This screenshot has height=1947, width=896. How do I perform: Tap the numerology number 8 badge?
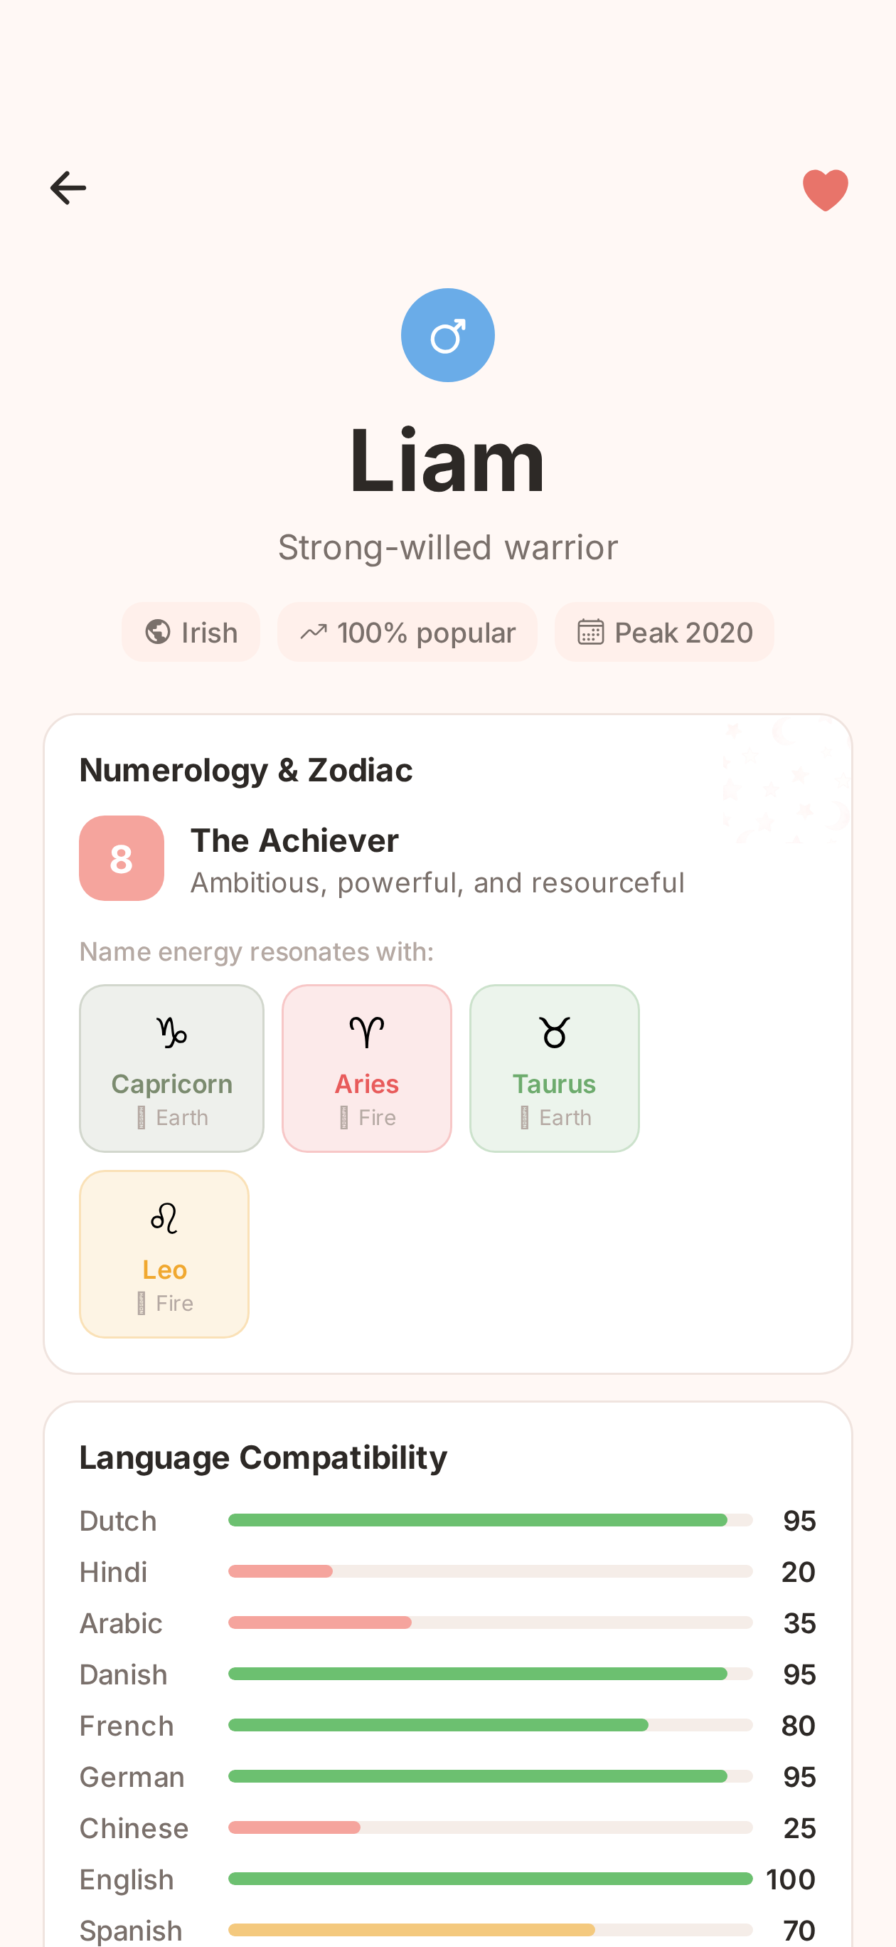[122, 858]
